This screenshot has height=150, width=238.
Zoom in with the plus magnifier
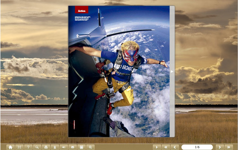point(90,147)
